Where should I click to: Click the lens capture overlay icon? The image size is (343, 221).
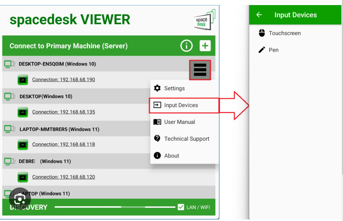click(20, 199)
